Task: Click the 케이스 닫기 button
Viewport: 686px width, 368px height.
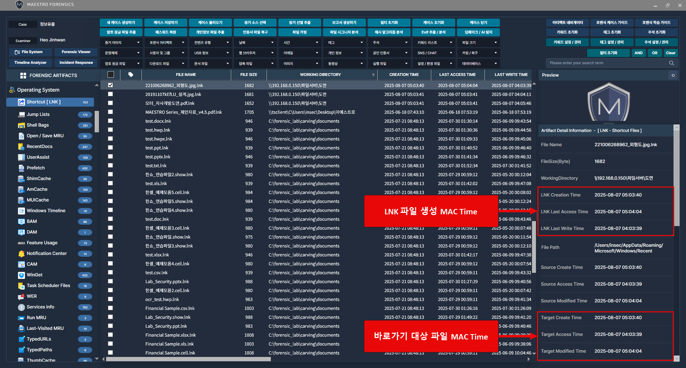Action: (x=478, y=22)
